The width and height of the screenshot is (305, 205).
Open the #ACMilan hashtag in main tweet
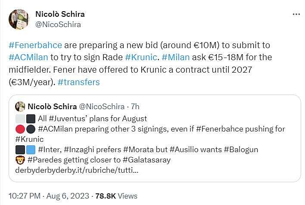pyautogui.click(x=28, y=57)
